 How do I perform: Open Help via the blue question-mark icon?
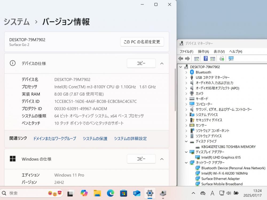206,59
